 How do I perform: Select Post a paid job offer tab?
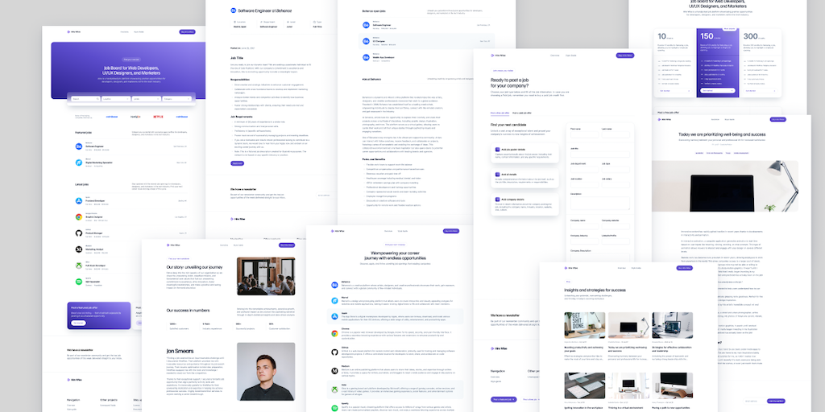click(522, 113)
